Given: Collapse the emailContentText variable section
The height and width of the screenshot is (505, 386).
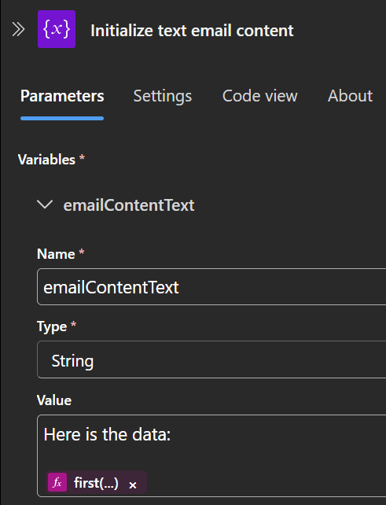Looking at the screenshot, I should (x=45, y=205).
